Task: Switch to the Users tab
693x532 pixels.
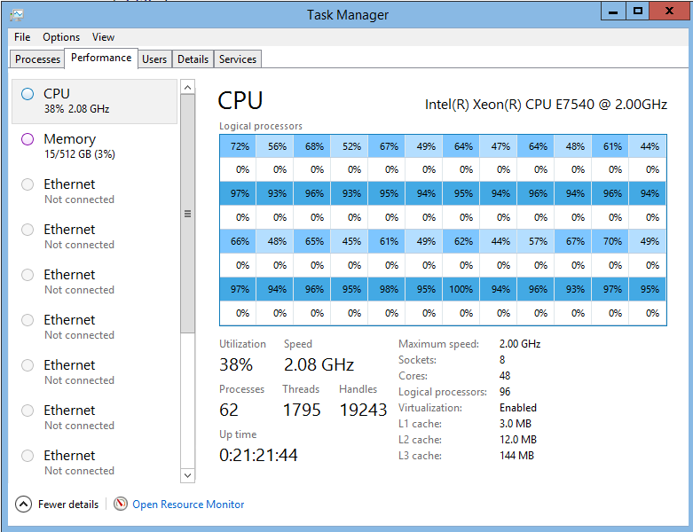Action: (x=154, y=59)
